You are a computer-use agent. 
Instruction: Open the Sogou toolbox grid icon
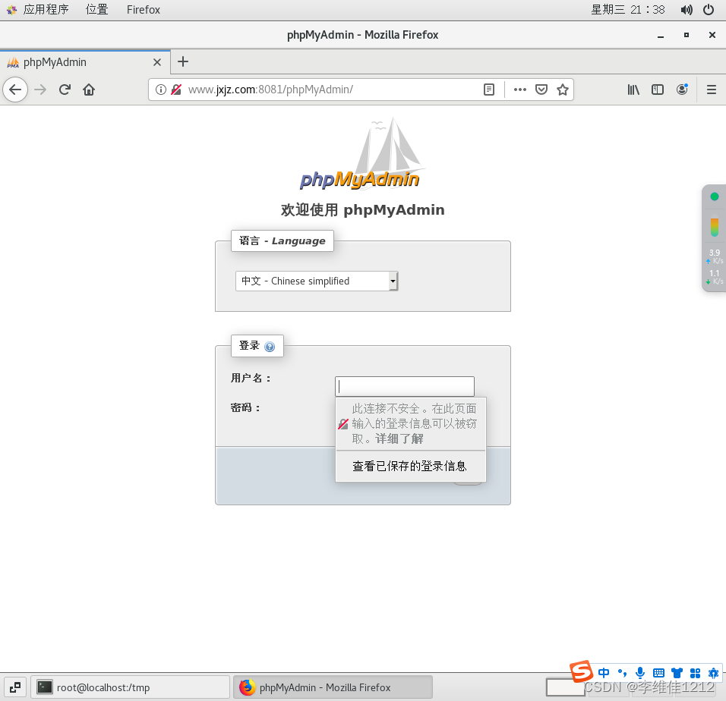click(x=695, y=673)
